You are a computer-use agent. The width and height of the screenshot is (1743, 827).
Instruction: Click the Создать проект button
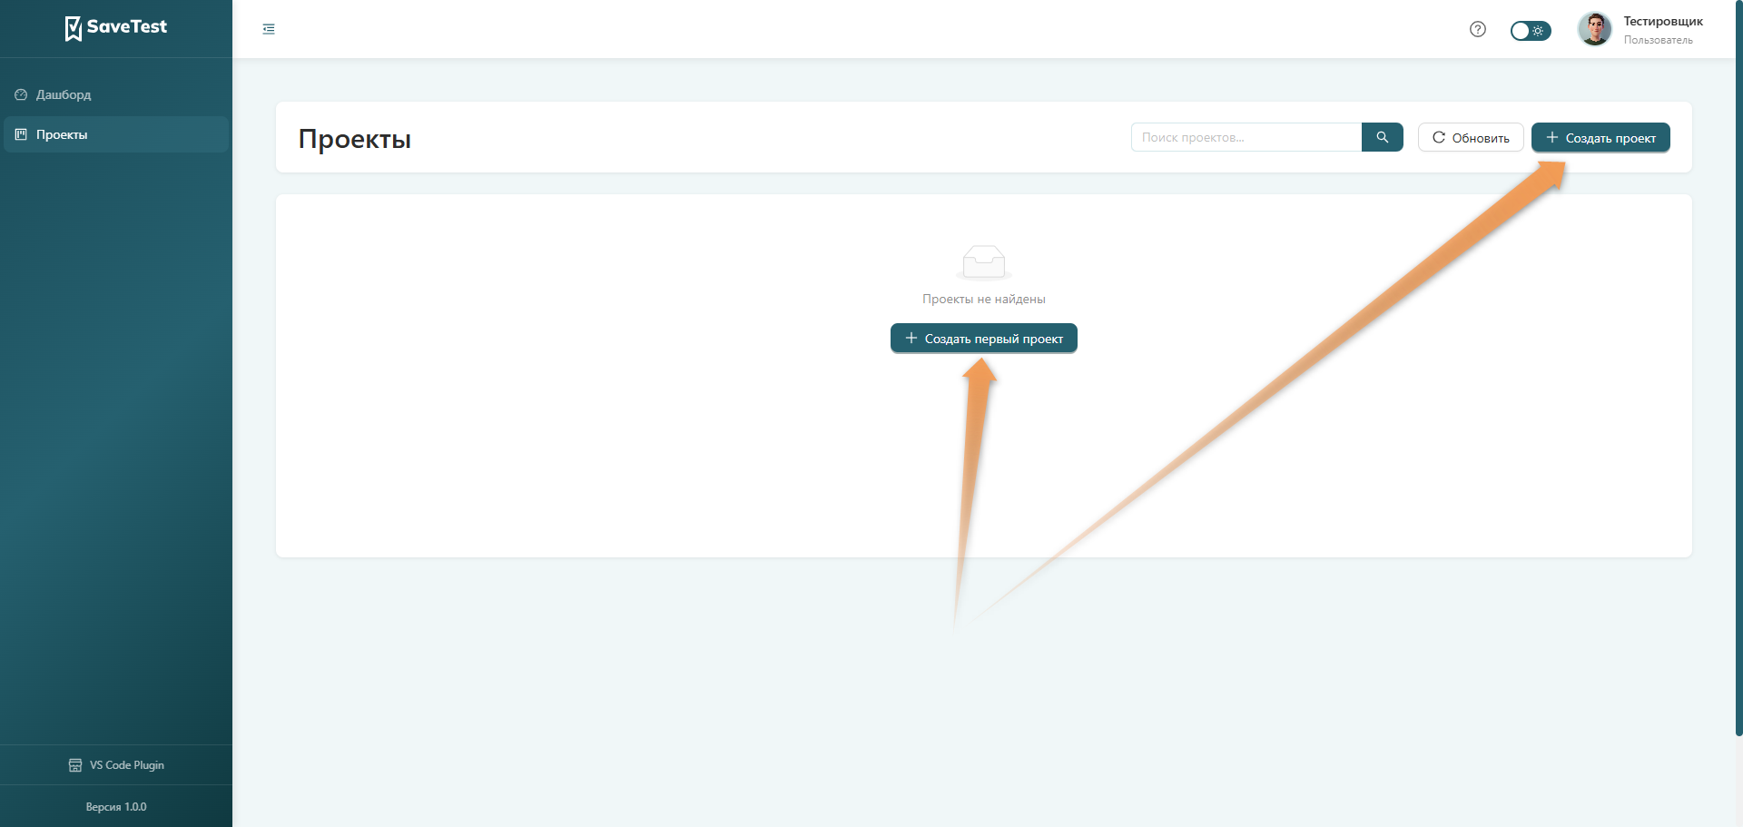(x=1600, y=138)
